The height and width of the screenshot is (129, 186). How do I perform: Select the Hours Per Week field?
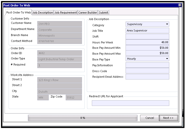pyautogui.click(x=147, y=42)
